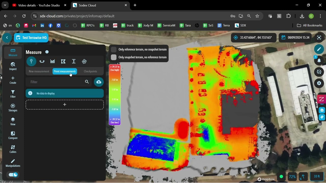Open the Jody M bookmark
The width and height of the screenshot is (326, 183).
(146, 25)
